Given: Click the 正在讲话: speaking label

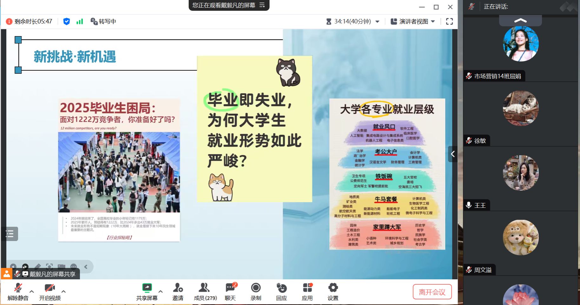Looking at the screenshot, I should [x=496, y=7].
